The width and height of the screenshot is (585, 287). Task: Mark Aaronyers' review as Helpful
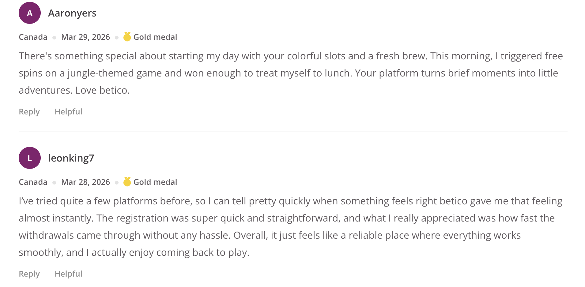click(x=68, y=112)
